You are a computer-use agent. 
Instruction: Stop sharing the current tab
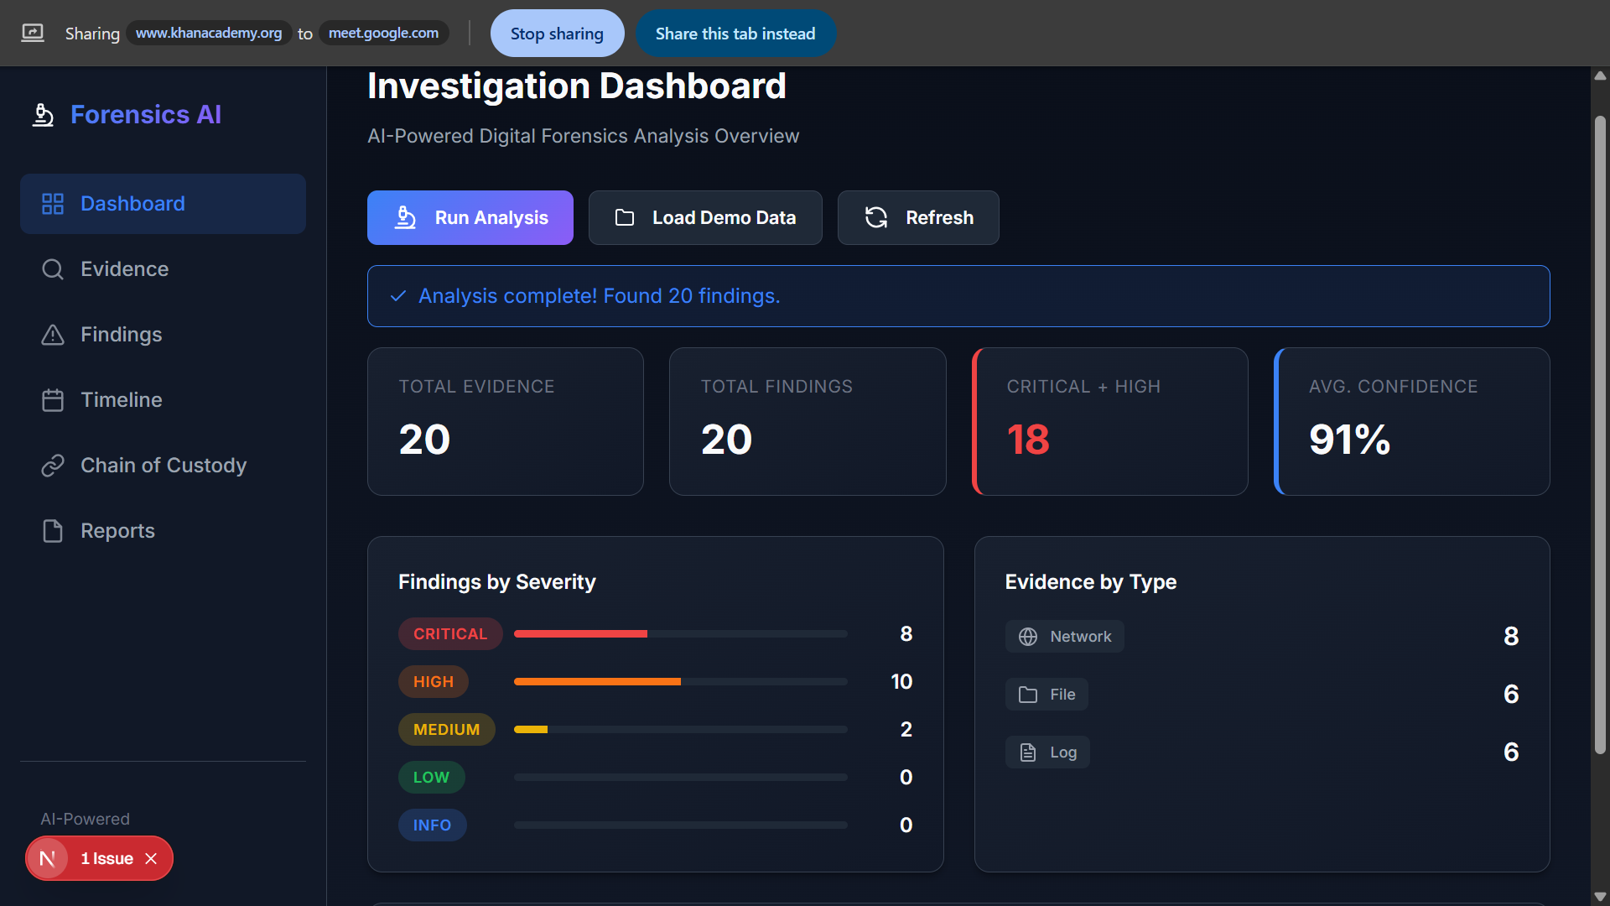557,33
